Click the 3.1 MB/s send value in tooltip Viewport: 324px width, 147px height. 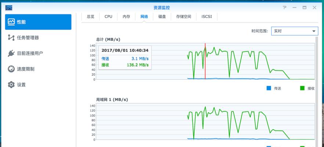coord(140,59)
